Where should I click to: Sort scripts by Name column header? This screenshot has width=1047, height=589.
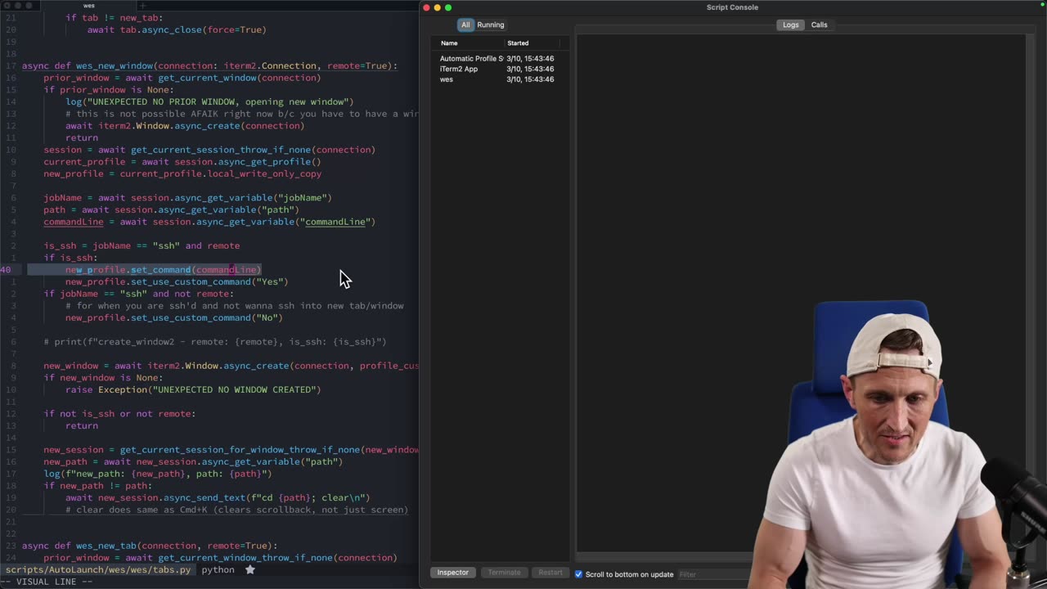tap(450, 43)
